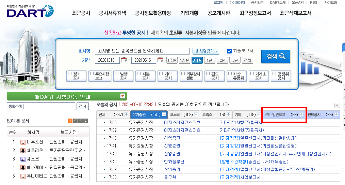The height and width of the screenshot is (185, 345).
Task: Set period to 전체
Action: click(247, 60)
